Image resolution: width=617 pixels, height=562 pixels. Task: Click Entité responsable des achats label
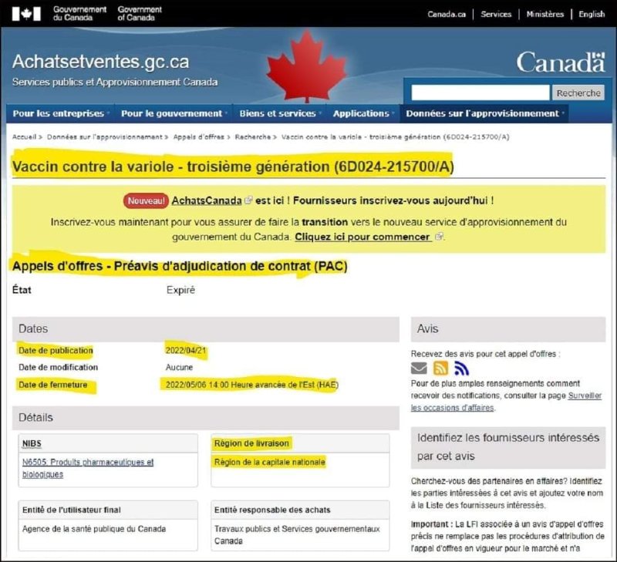272,510
